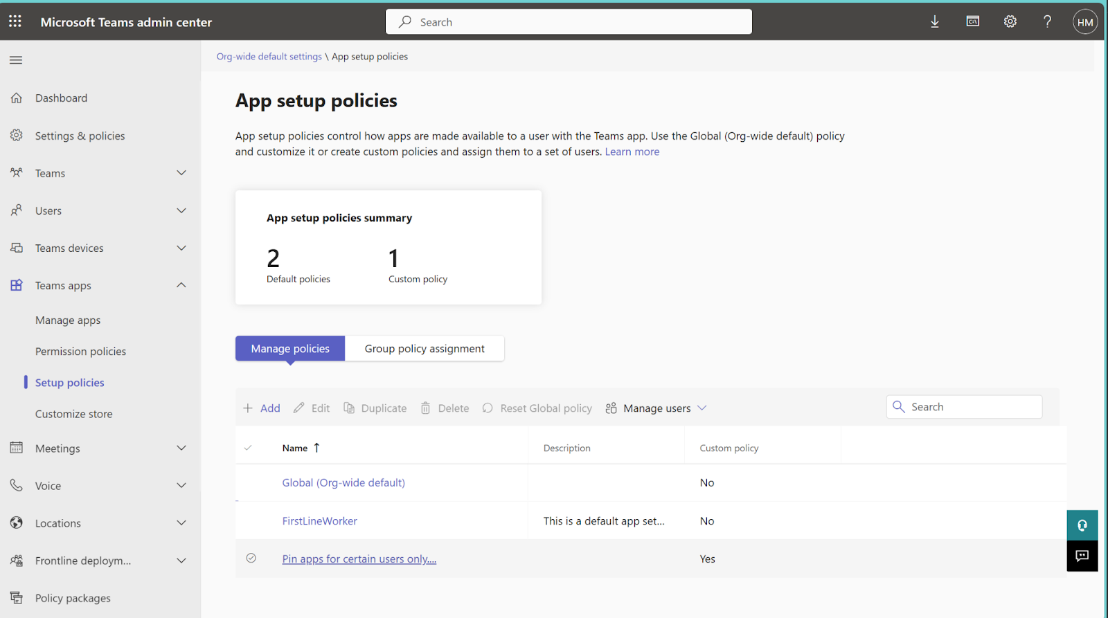Screen dimensions: 1108x618
Task: Open Cloud Shell icon in header
Action: 973,21
